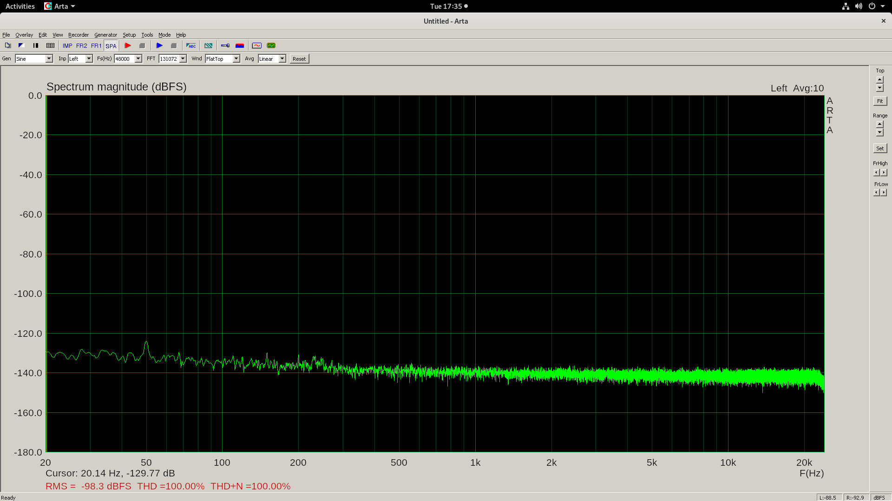
Task: Switch to FR1 measurement mode
Action: pos(96,45)
